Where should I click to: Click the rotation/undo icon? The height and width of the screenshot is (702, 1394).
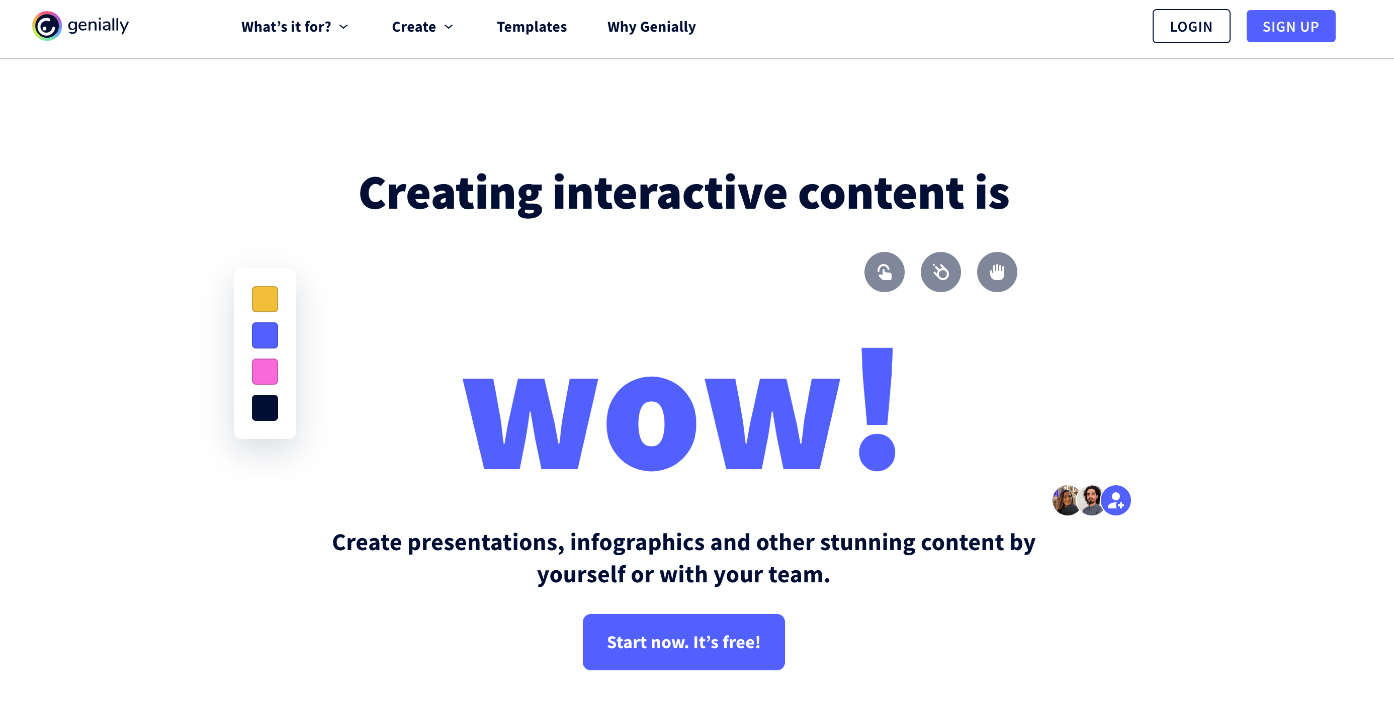886,272
